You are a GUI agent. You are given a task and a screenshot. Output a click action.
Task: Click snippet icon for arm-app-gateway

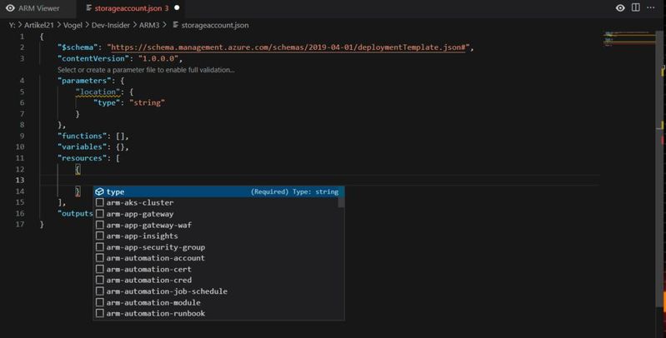(100, 214)
